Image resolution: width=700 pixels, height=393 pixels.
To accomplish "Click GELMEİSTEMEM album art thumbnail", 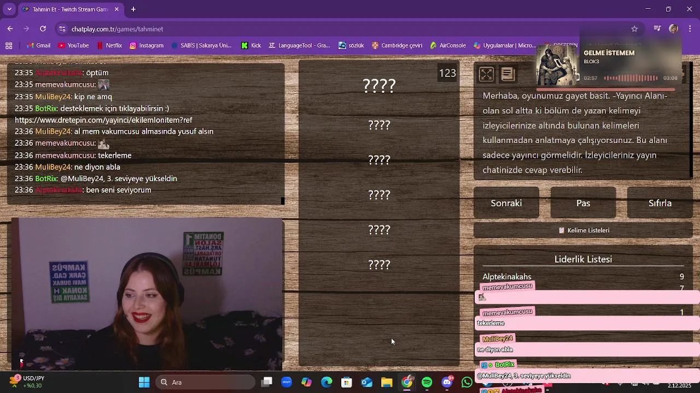I will [557, 65].
